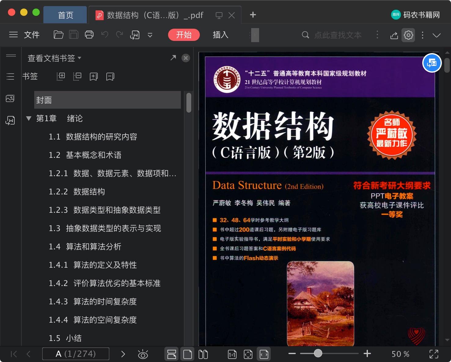The image size is (451, 362).
Task: Fit page to window icon
Action: tap(248, 354)
